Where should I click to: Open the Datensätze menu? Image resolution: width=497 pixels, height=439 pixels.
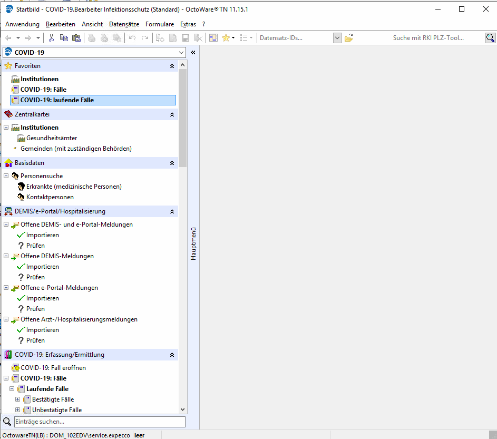coord(124,24)
